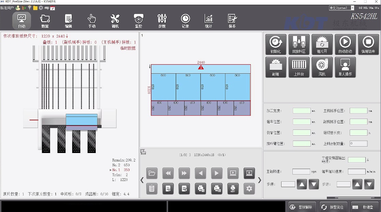
Task: Enable 单人操作 single operator mode
Action: pos(345,67)
